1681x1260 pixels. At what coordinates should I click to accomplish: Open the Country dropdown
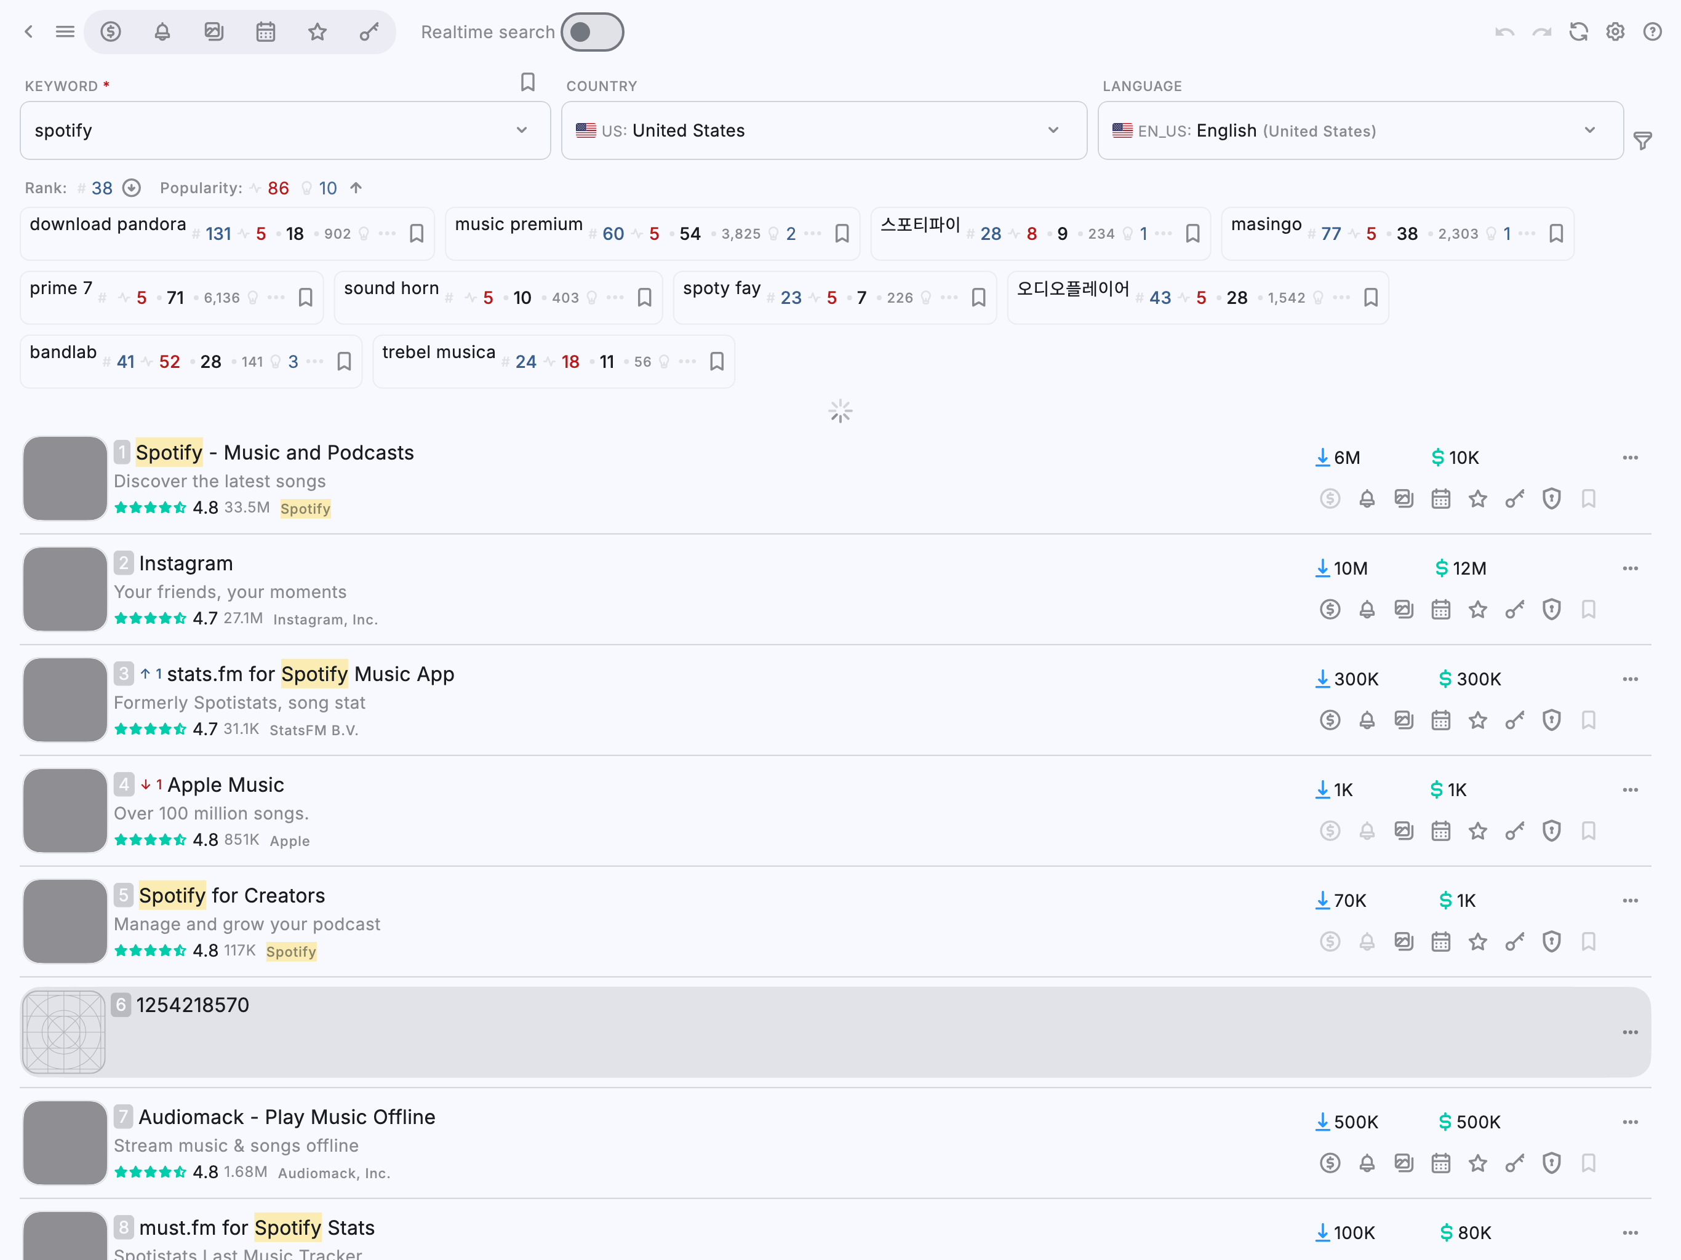pos(1053,130)
